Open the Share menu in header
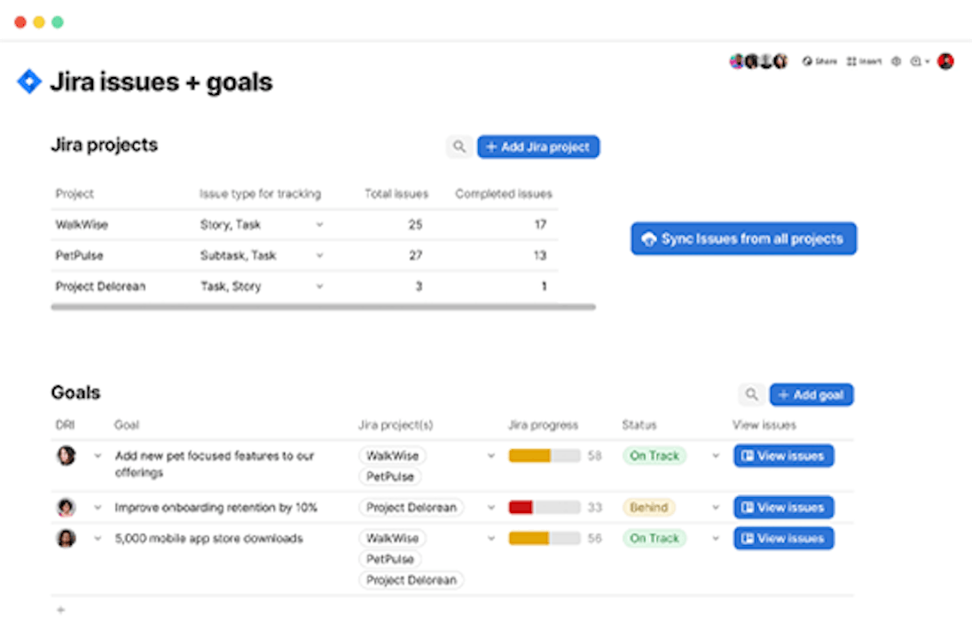This screenshot has width=972, height=638. coord(819,62)
